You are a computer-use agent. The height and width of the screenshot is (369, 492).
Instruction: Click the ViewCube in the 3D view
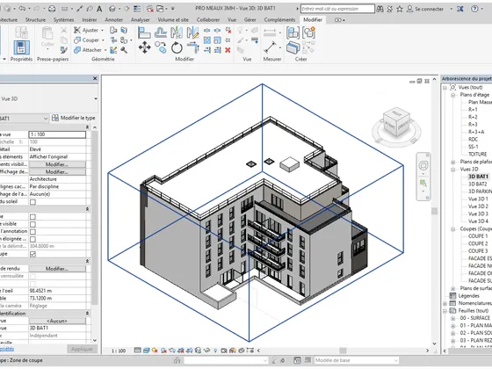pos(396,122)
